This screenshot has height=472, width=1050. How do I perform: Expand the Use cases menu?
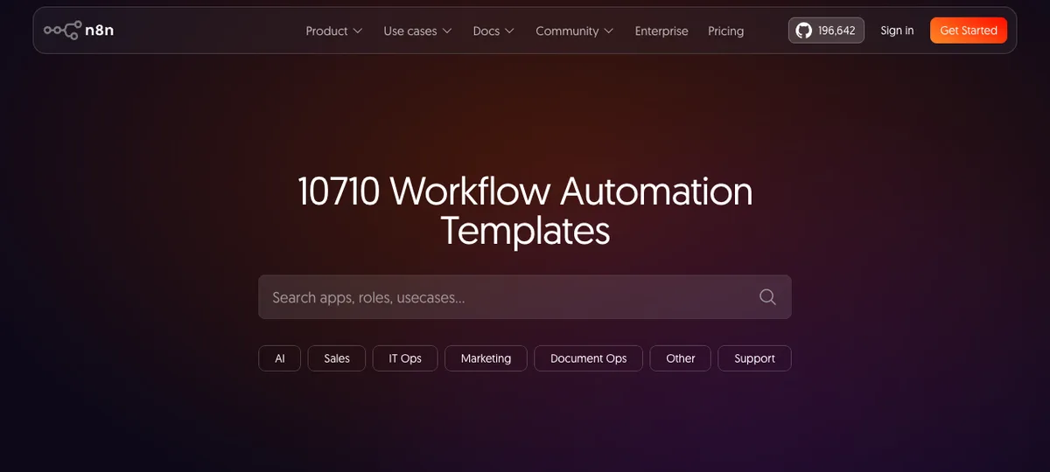[417, 31]
